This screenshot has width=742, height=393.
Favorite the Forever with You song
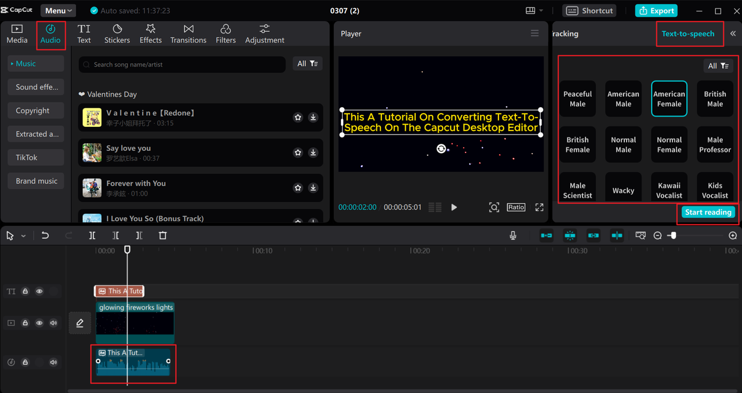tap(298, 188)
